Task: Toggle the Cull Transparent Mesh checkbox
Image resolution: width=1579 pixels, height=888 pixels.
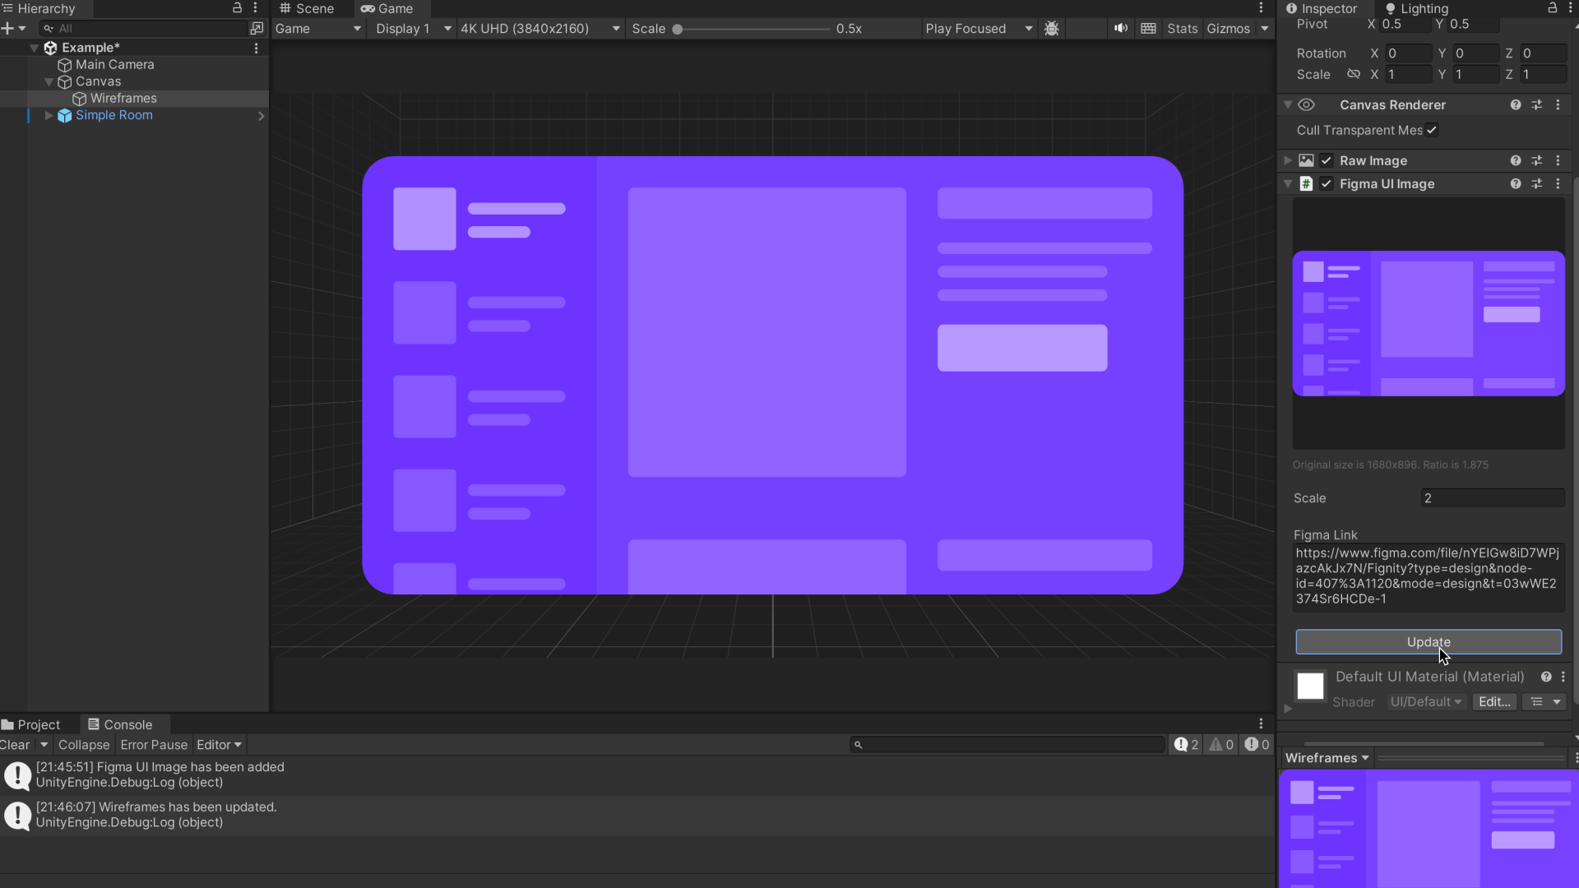Action: [1431, 130]
